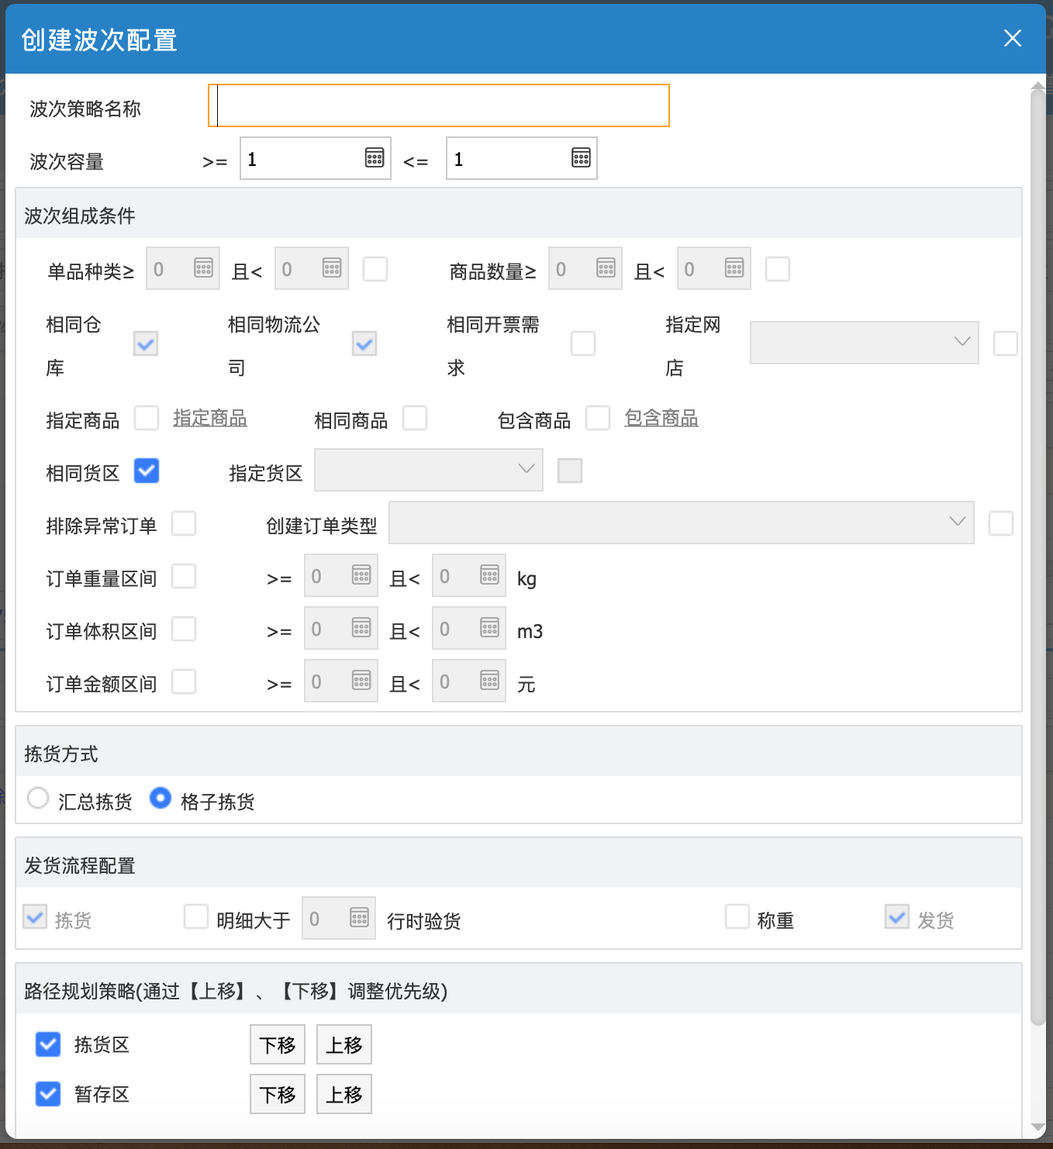This screenshot has height=1149, width=1053.
Task: Click calculator icon in 商品数量 且< field
Action: click(734, 267)
